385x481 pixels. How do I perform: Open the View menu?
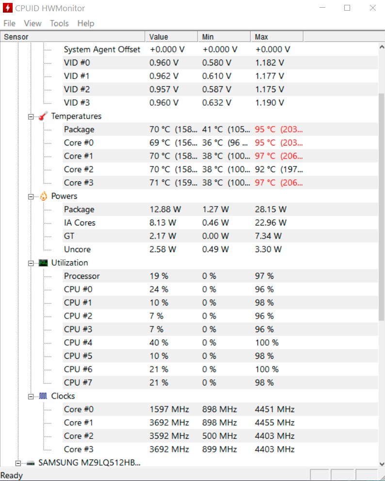32,23
